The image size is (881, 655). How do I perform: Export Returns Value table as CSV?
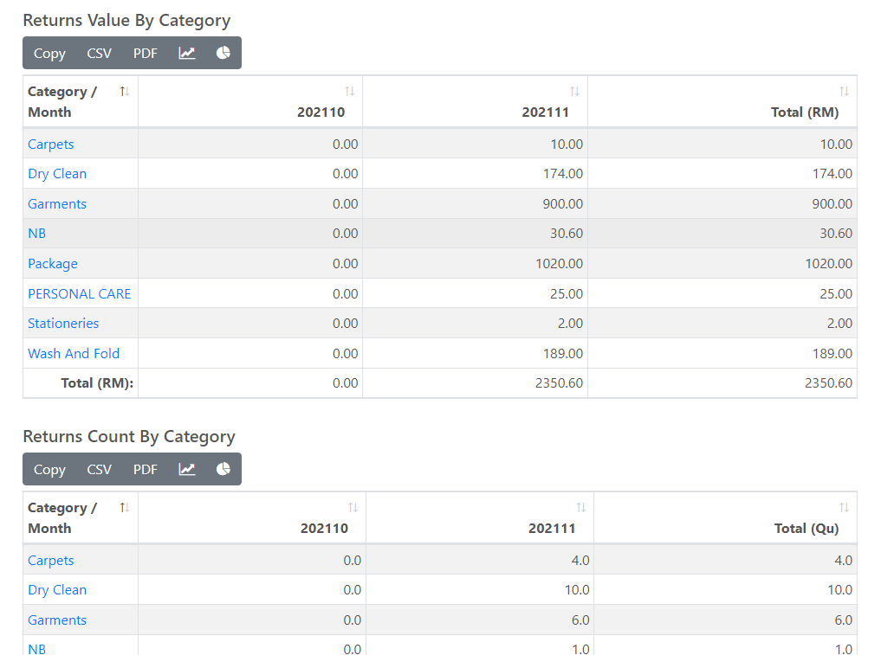pyautogui.click(x=99, y=53)
